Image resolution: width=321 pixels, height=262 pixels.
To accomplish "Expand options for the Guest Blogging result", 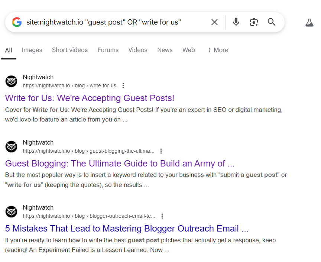I will click(x=161, y=151).
